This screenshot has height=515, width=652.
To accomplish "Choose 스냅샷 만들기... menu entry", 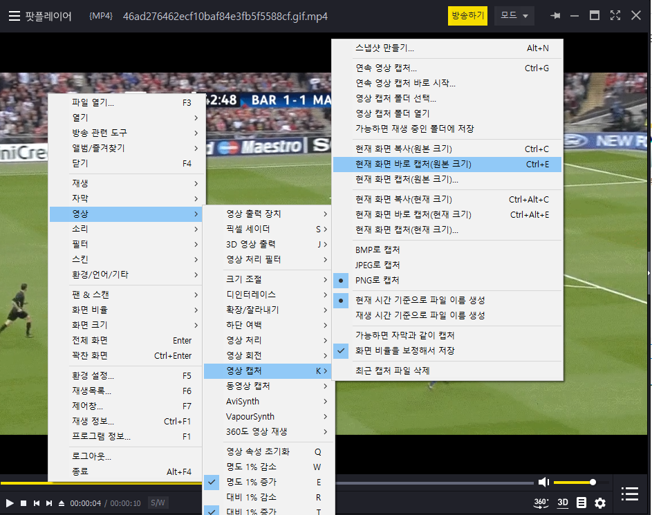I will [x=448, y=48].
